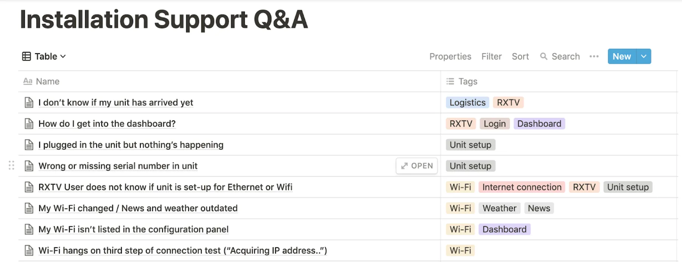682x262 pixels.
Task: Click the table grid icon beside the Table label
Action: pyautogui.click(x=26, y=56)
